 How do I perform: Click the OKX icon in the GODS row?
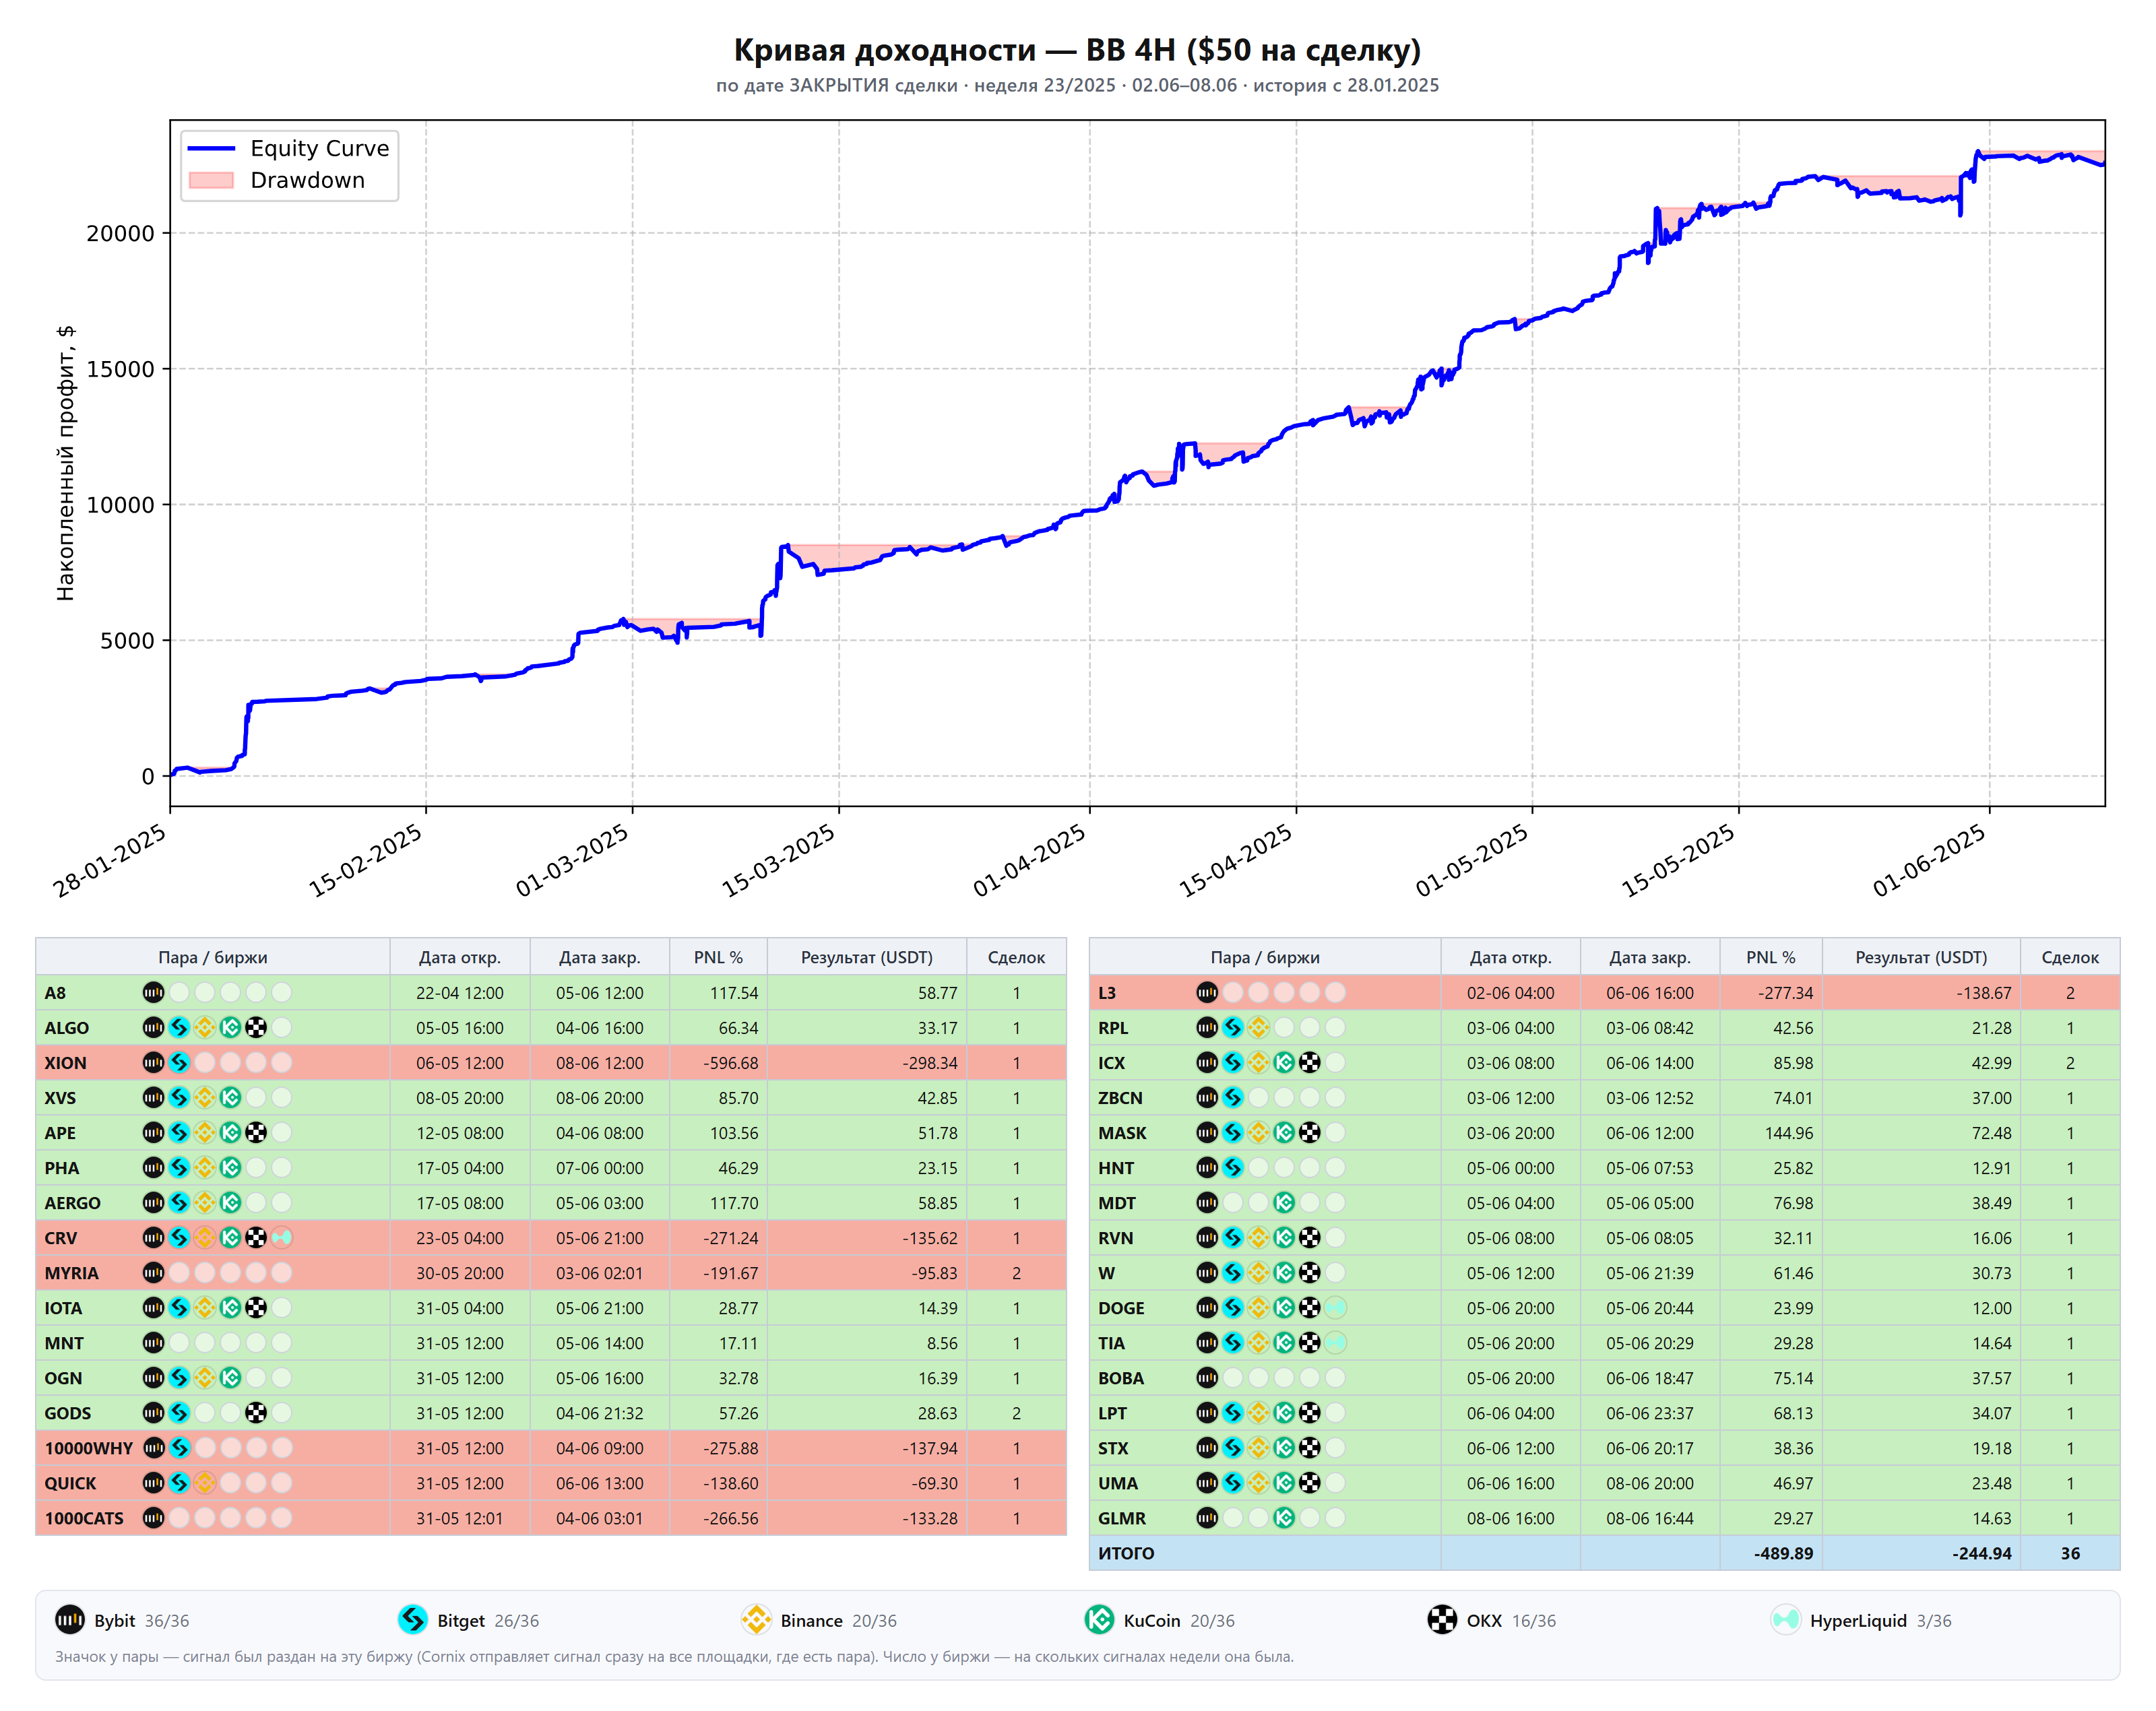coord(256,1412)
